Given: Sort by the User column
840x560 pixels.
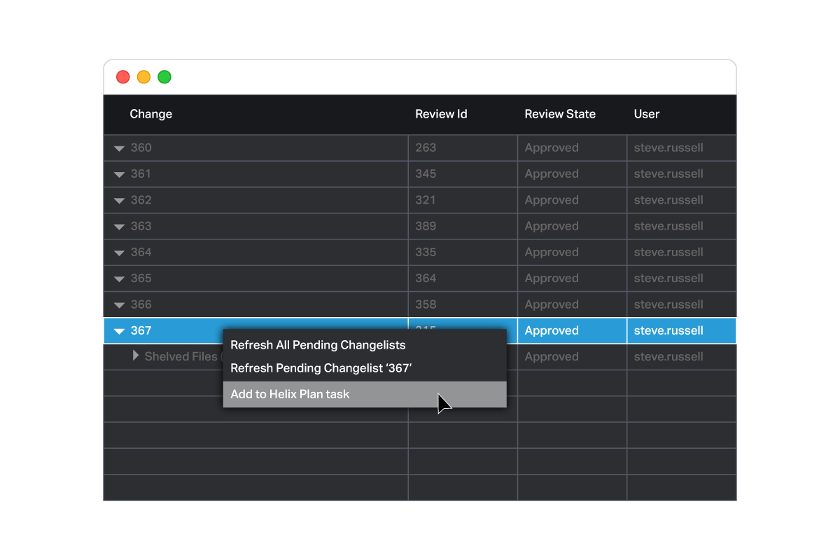Looking at the screenshot, I should (646, 114).
